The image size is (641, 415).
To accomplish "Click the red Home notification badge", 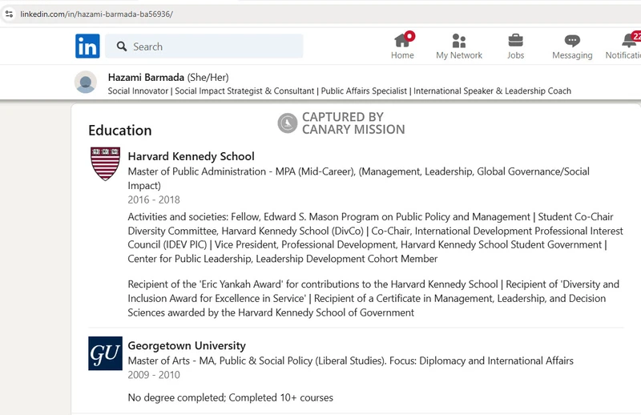I will tap(409, 36).
